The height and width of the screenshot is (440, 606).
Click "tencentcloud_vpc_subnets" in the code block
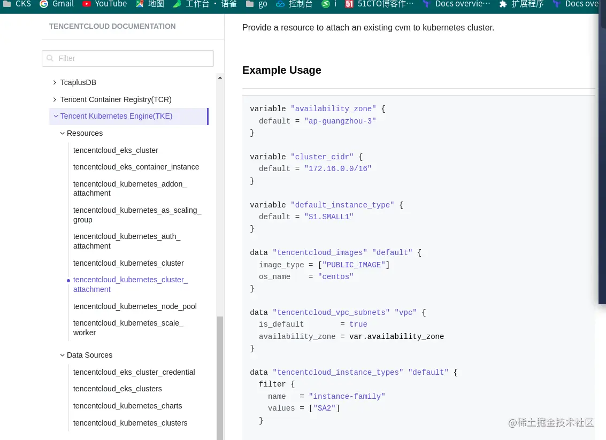pos(331,313)
